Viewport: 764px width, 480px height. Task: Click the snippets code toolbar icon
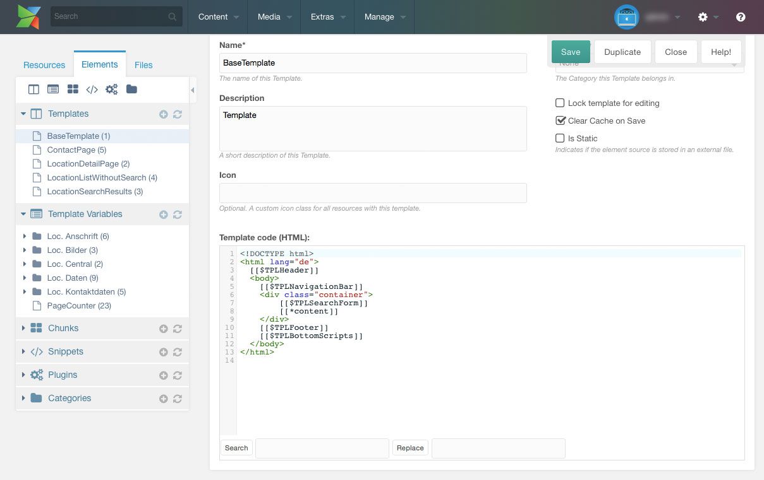coord(92,90)
